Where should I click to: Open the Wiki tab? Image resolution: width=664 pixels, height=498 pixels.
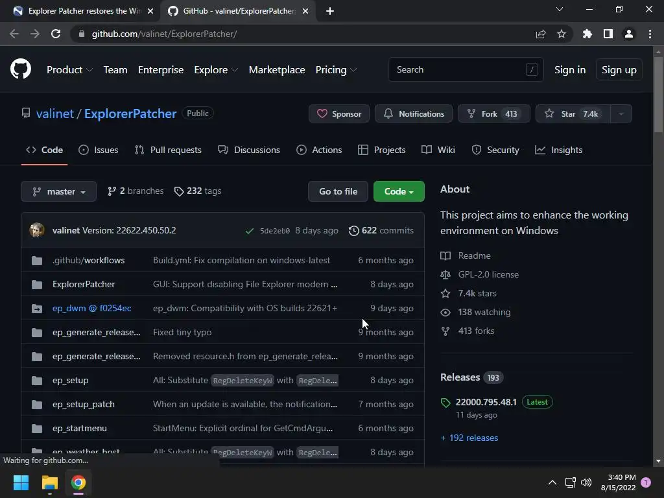click(x=438, y=150)
